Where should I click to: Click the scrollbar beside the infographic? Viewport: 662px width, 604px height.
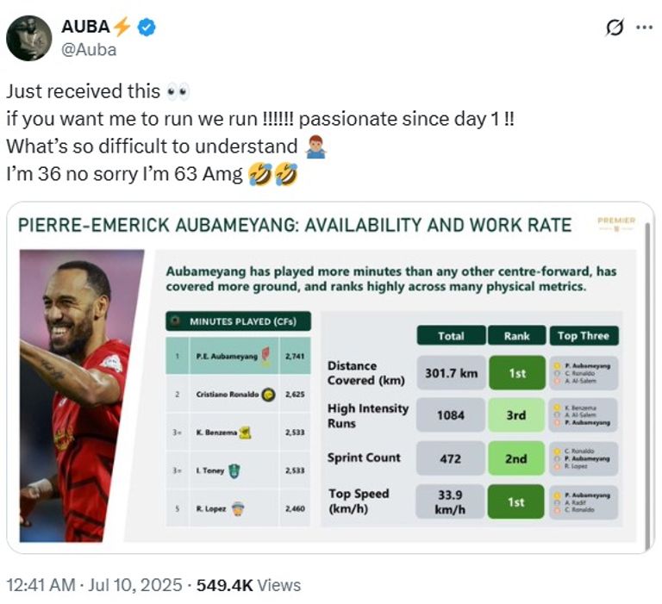pyautogui.click(x=647, y=384)
